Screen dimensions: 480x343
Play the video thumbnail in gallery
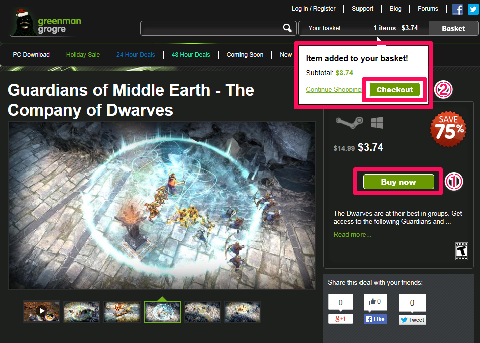42,311
